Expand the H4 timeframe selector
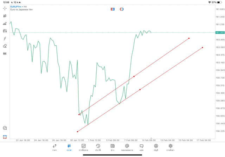This screenshot has width=225, height=157. point(5,54)
